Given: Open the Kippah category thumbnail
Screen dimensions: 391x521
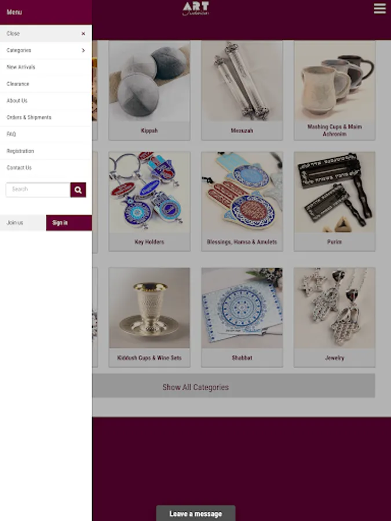Looking at the screenshot, I should [149, 81].
